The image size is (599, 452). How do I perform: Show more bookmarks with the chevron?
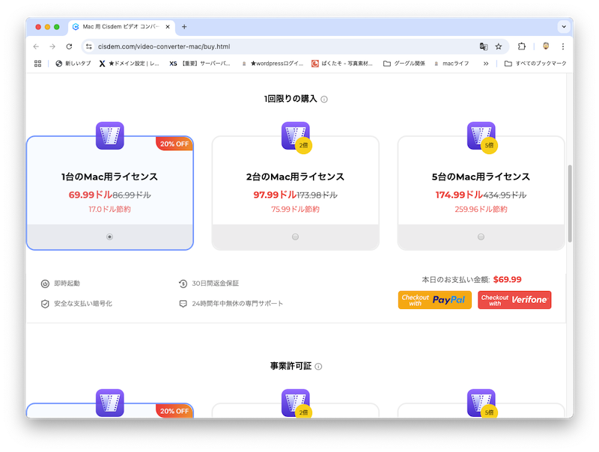[485, 64]
